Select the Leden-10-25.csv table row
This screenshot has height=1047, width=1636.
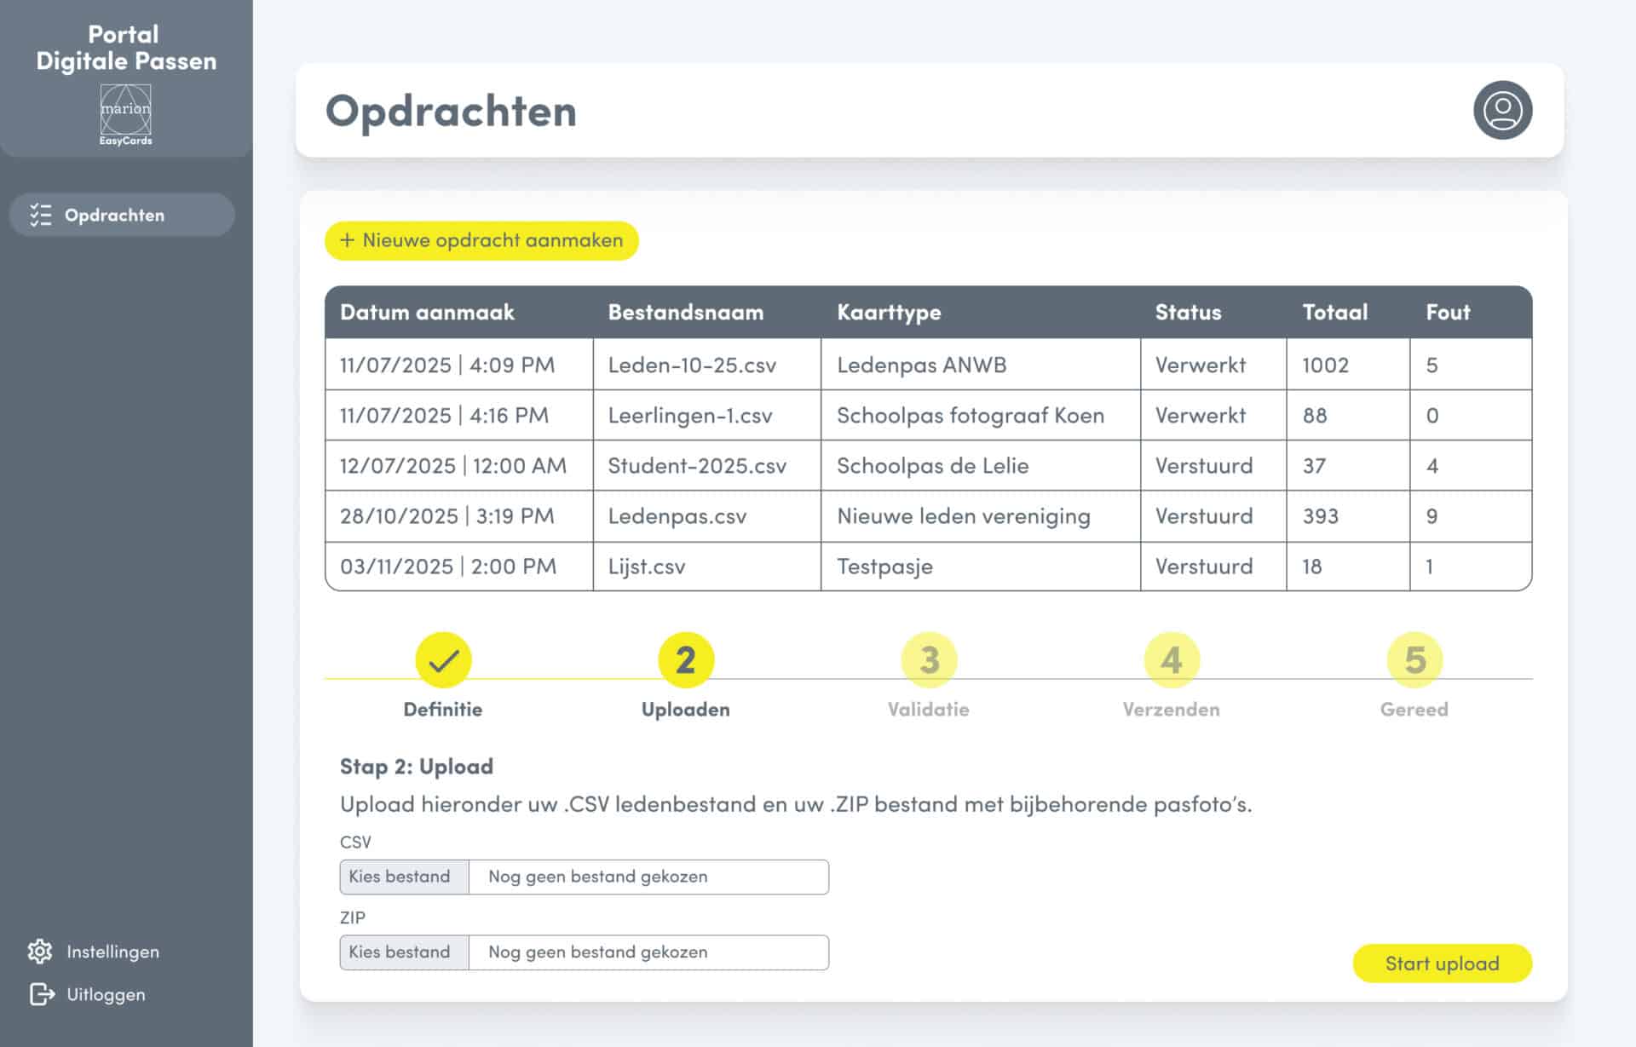692,365
